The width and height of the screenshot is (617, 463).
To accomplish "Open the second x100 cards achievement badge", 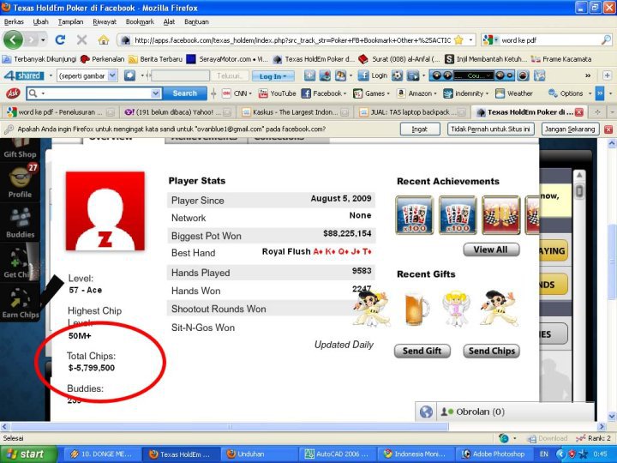I will tap(458, 215).
